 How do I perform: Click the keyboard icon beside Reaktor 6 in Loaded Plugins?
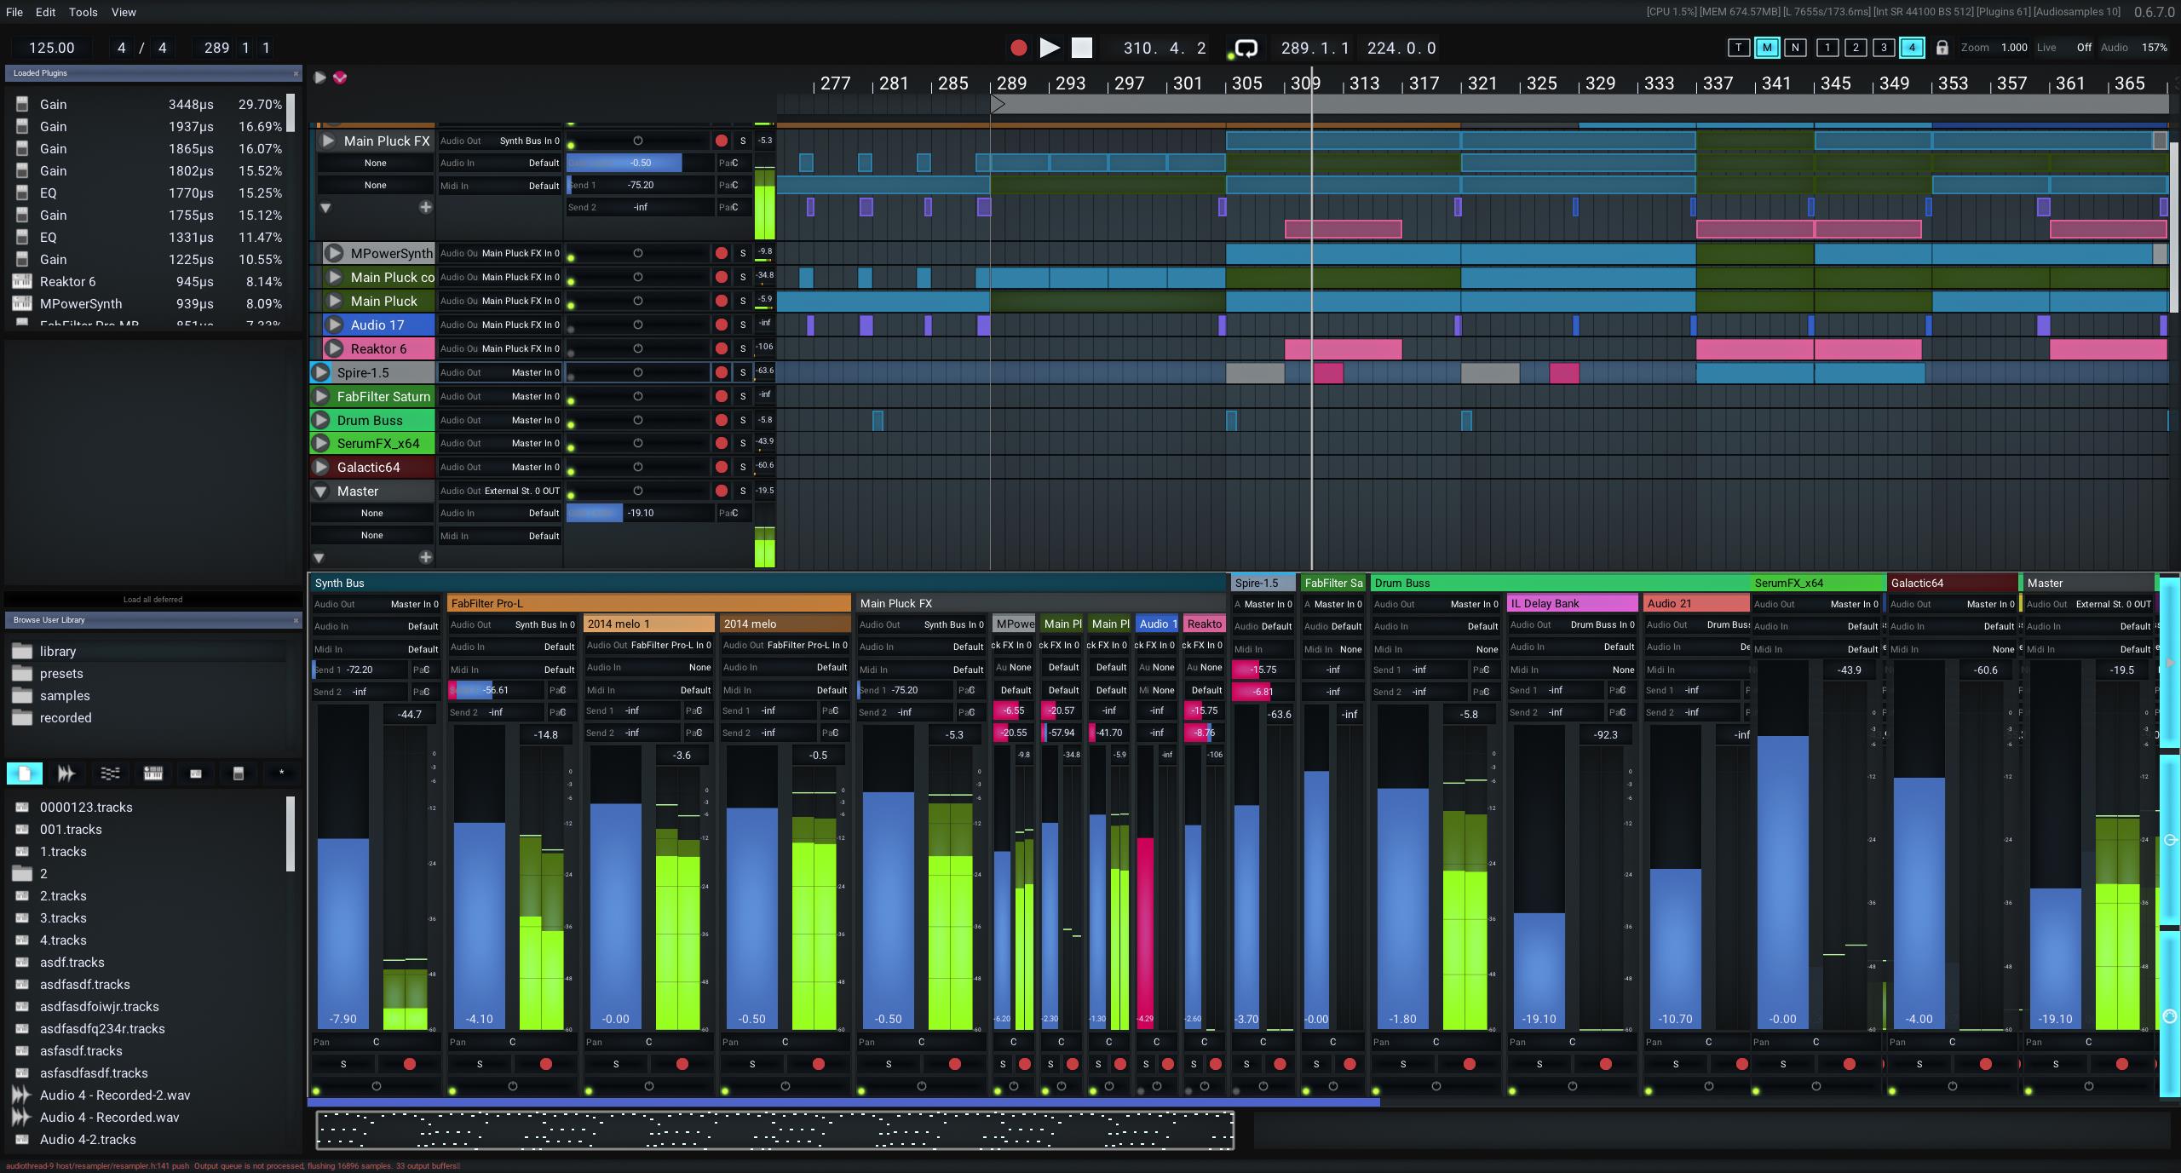pyautogui.click(x=22, y=281)
